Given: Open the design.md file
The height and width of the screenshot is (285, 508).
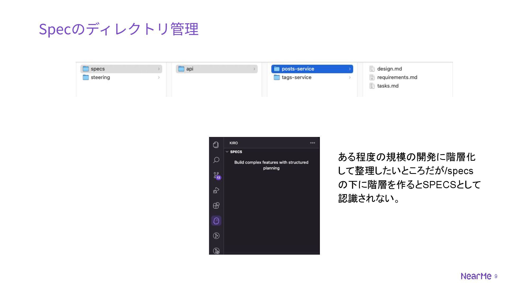Looking at the screenshot, I should pyautogui.click(x=389, y=69).
